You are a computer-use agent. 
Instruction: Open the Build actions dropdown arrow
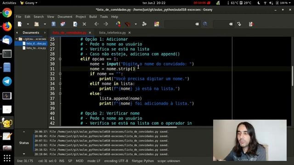pos(136,24)
